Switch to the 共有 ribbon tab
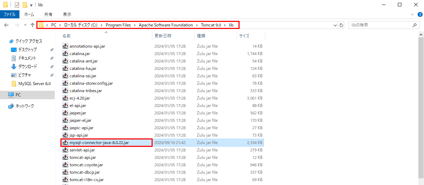The width and height of the screenshot is (424, 185). point(48,14)
